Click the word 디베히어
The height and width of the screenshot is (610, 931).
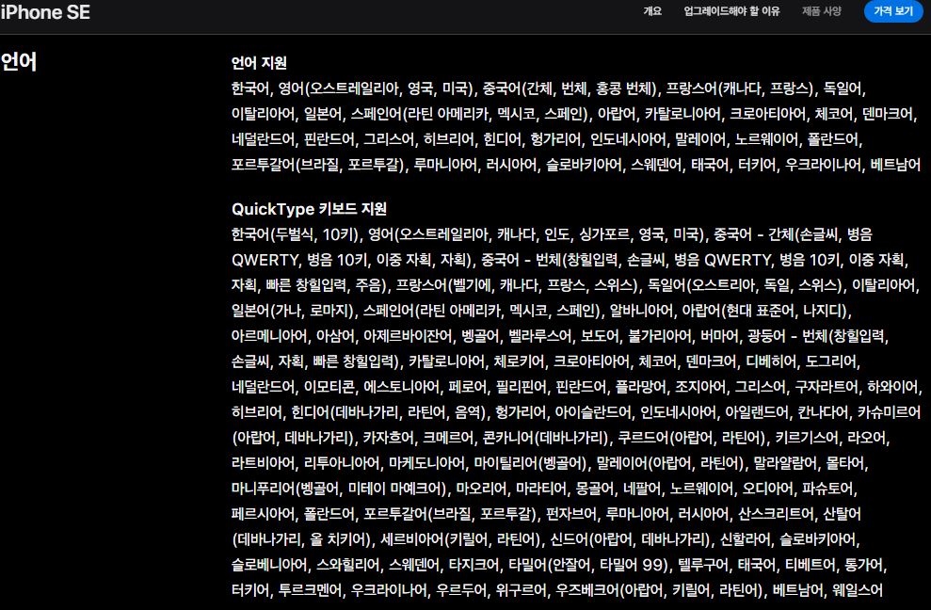click(x=771, y=362)
